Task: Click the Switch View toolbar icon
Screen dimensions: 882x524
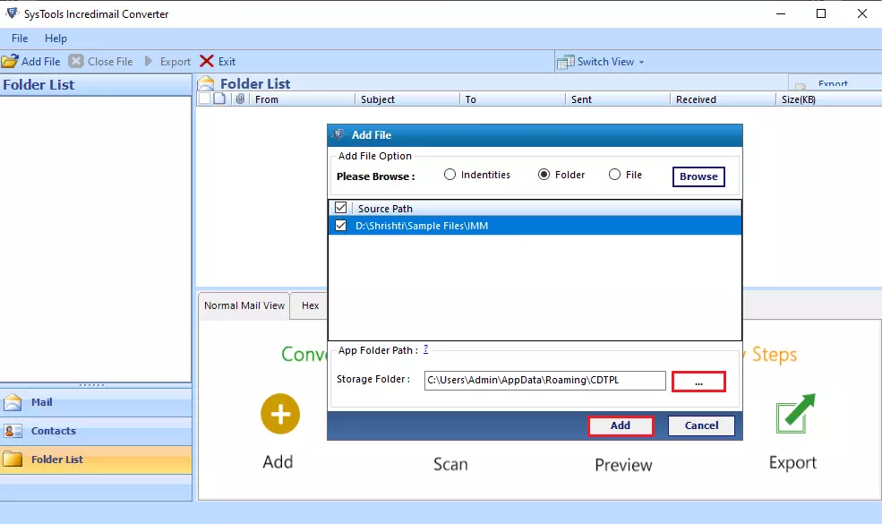Action: [565, 62]
